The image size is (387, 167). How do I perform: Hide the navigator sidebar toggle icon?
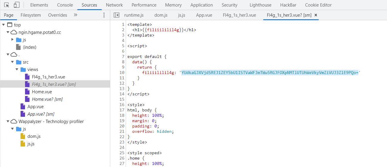(116, 15)
